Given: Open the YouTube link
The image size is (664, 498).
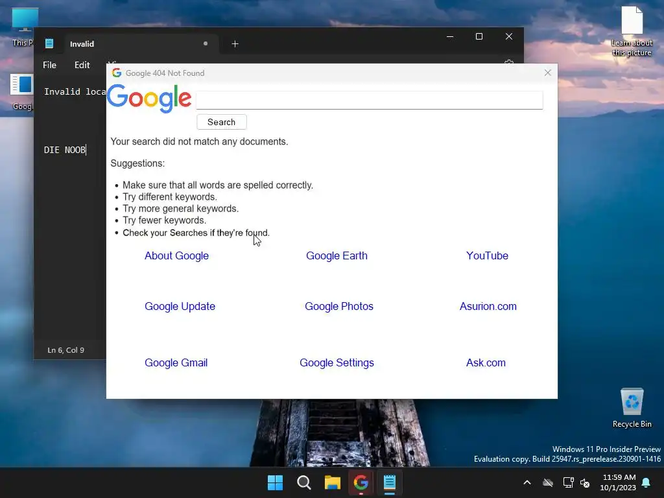Looking at the screenshot, I should (x=487, y=255).
